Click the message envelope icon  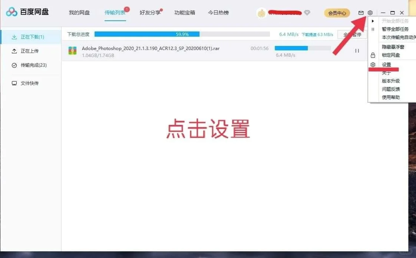point(360,12)
